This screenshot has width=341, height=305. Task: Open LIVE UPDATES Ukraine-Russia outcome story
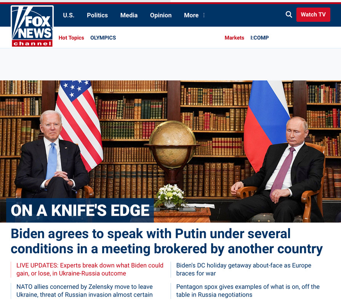(90, 269)
